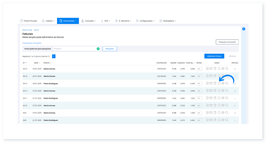The image size is (267, 144).
Task: Open Painel Principal menu item
Action: tap(28, 21)
